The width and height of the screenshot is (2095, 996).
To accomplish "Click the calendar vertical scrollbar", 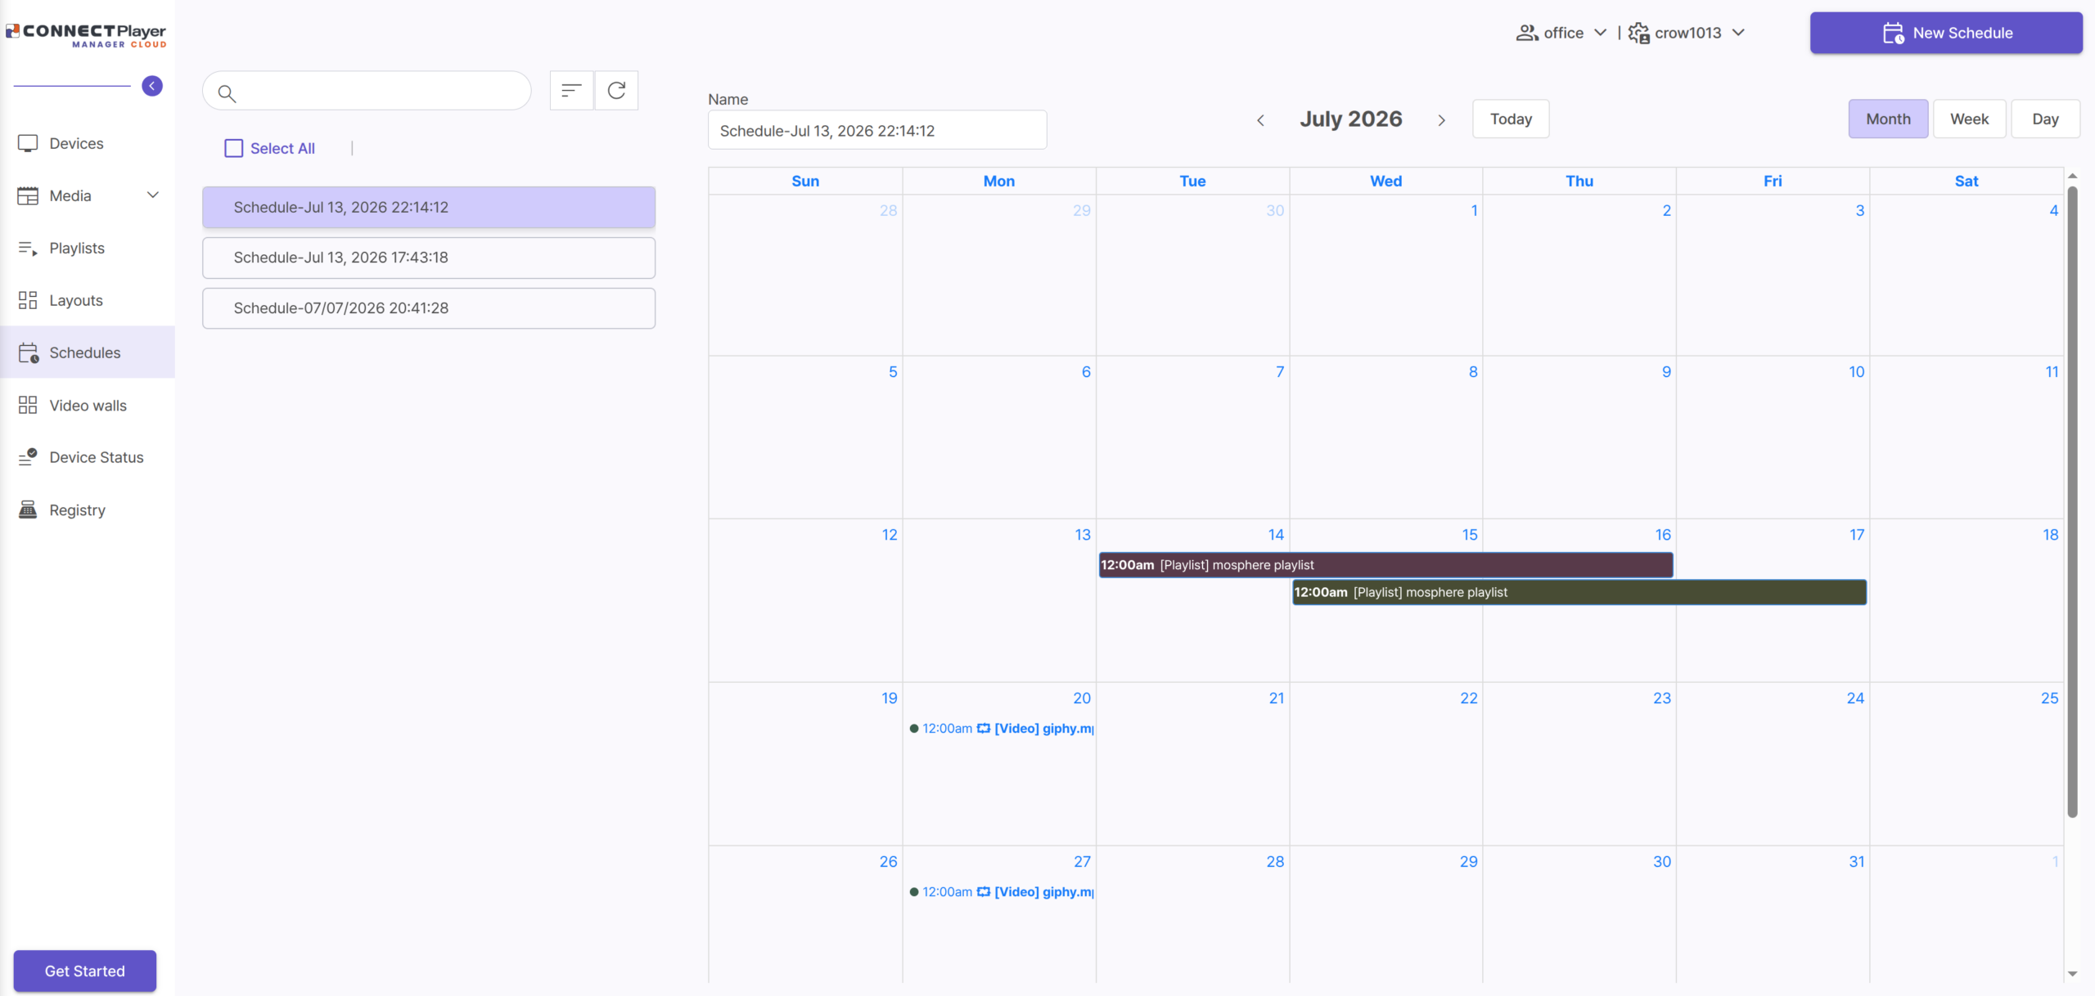I will (x=2072, y=500).
